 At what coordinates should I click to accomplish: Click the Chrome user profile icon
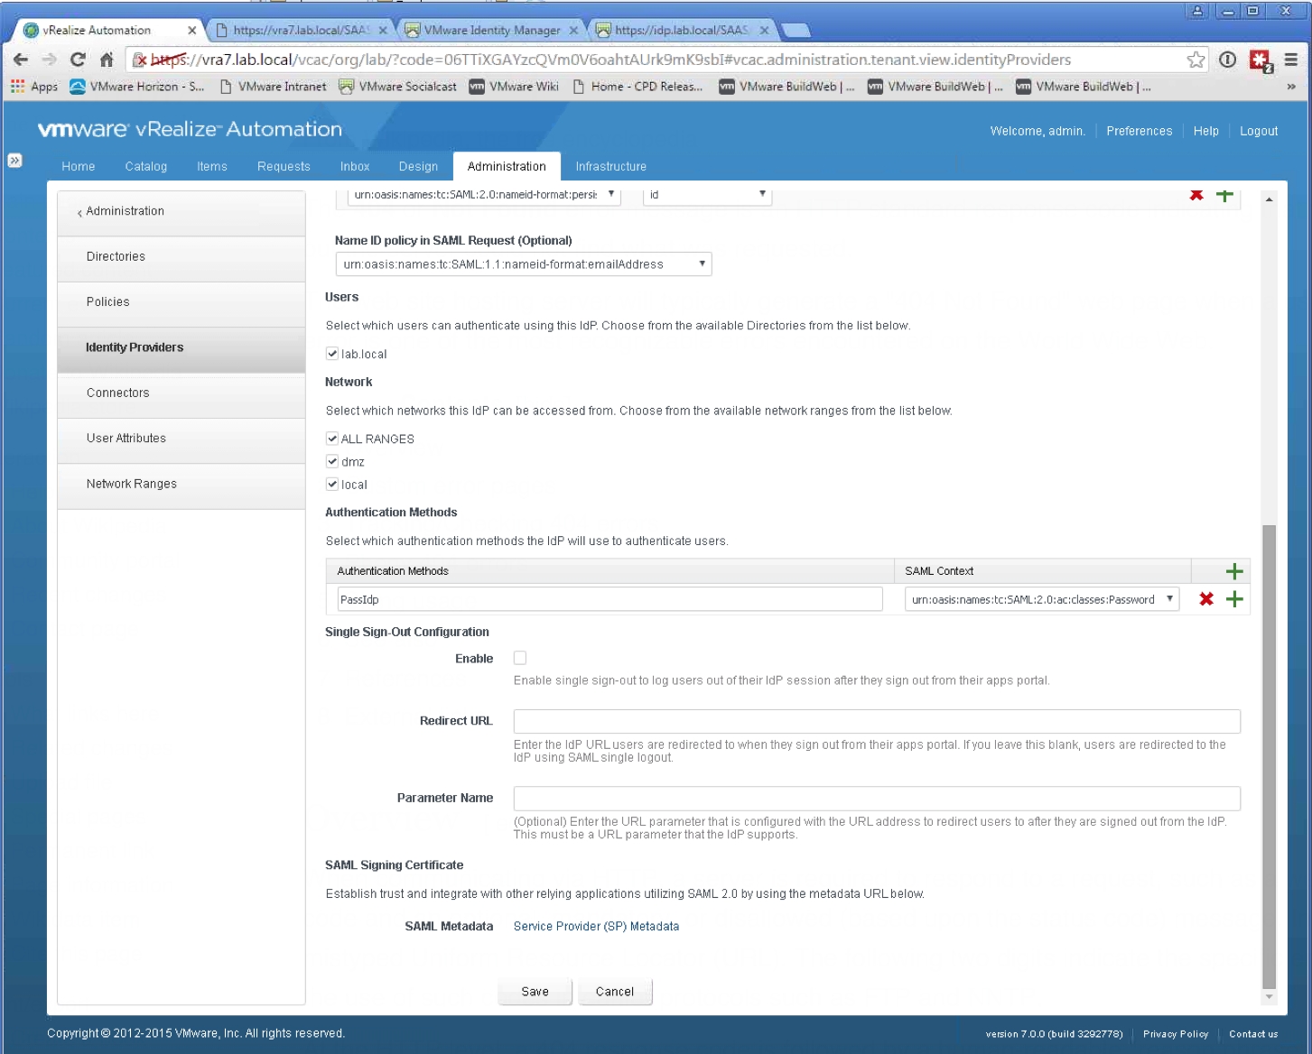point(1197,11)
